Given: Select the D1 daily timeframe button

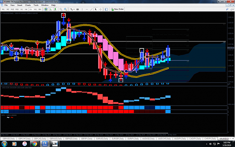Looking at the screenshot, I should (x=30, y=9).
